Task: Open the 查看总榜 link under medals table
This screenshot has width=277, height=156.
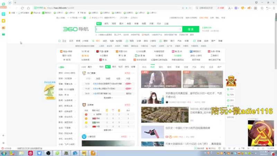Action: (108, 130)
